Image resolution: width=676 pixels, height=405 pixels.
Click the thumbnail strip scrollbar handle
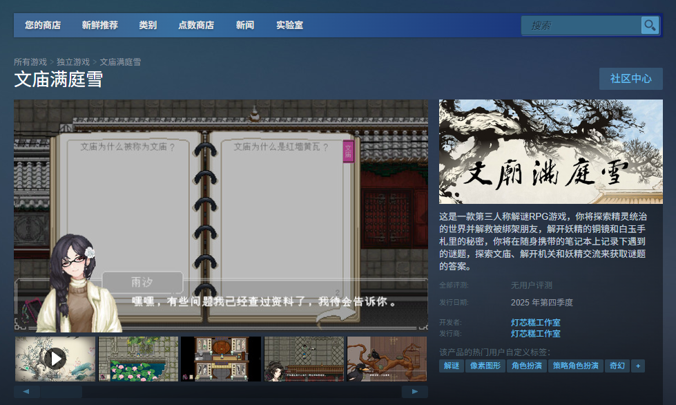coord(61,392)
